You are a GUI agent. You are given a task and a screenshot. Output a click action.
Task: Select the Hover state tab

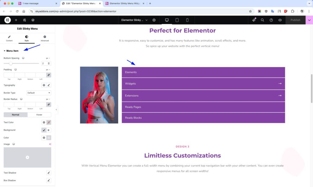(39, 115)
